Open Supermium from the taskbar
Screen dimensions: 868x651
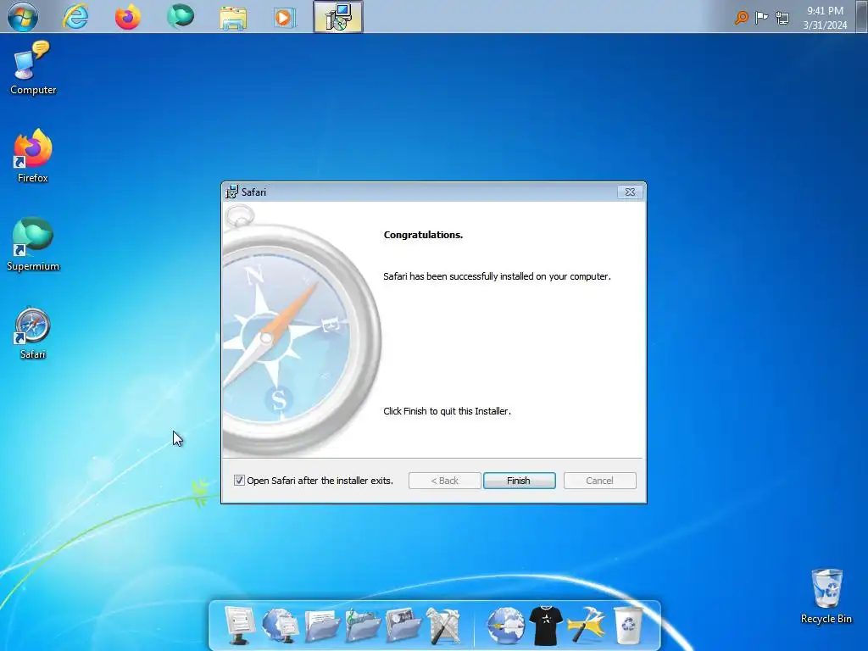tap(181, 16)
